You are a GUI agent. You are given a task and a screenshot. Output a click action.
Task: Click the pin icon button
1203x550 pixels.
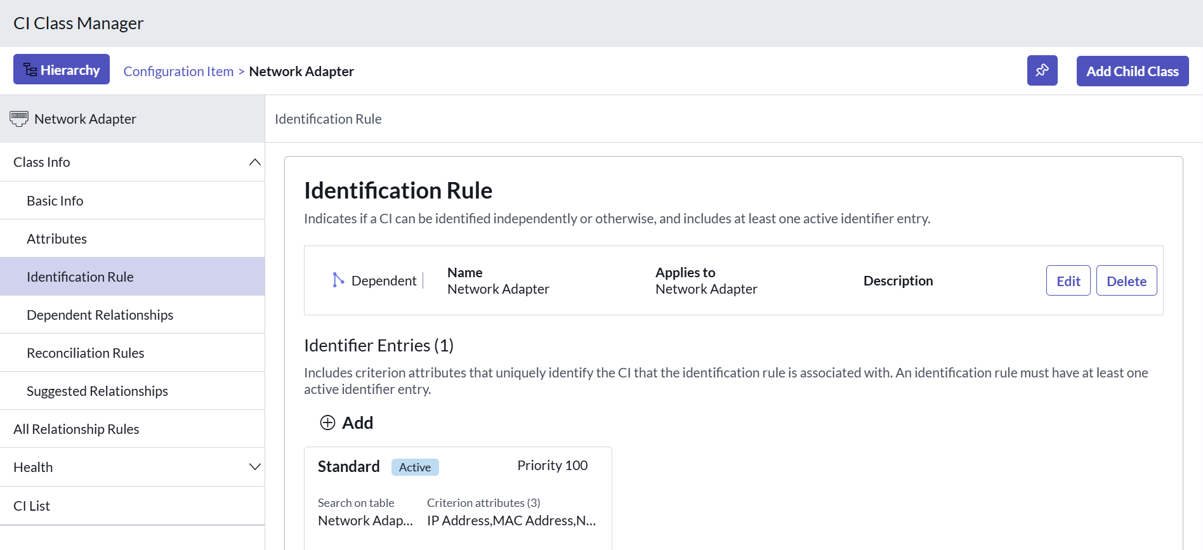[x=1042, y=70]
